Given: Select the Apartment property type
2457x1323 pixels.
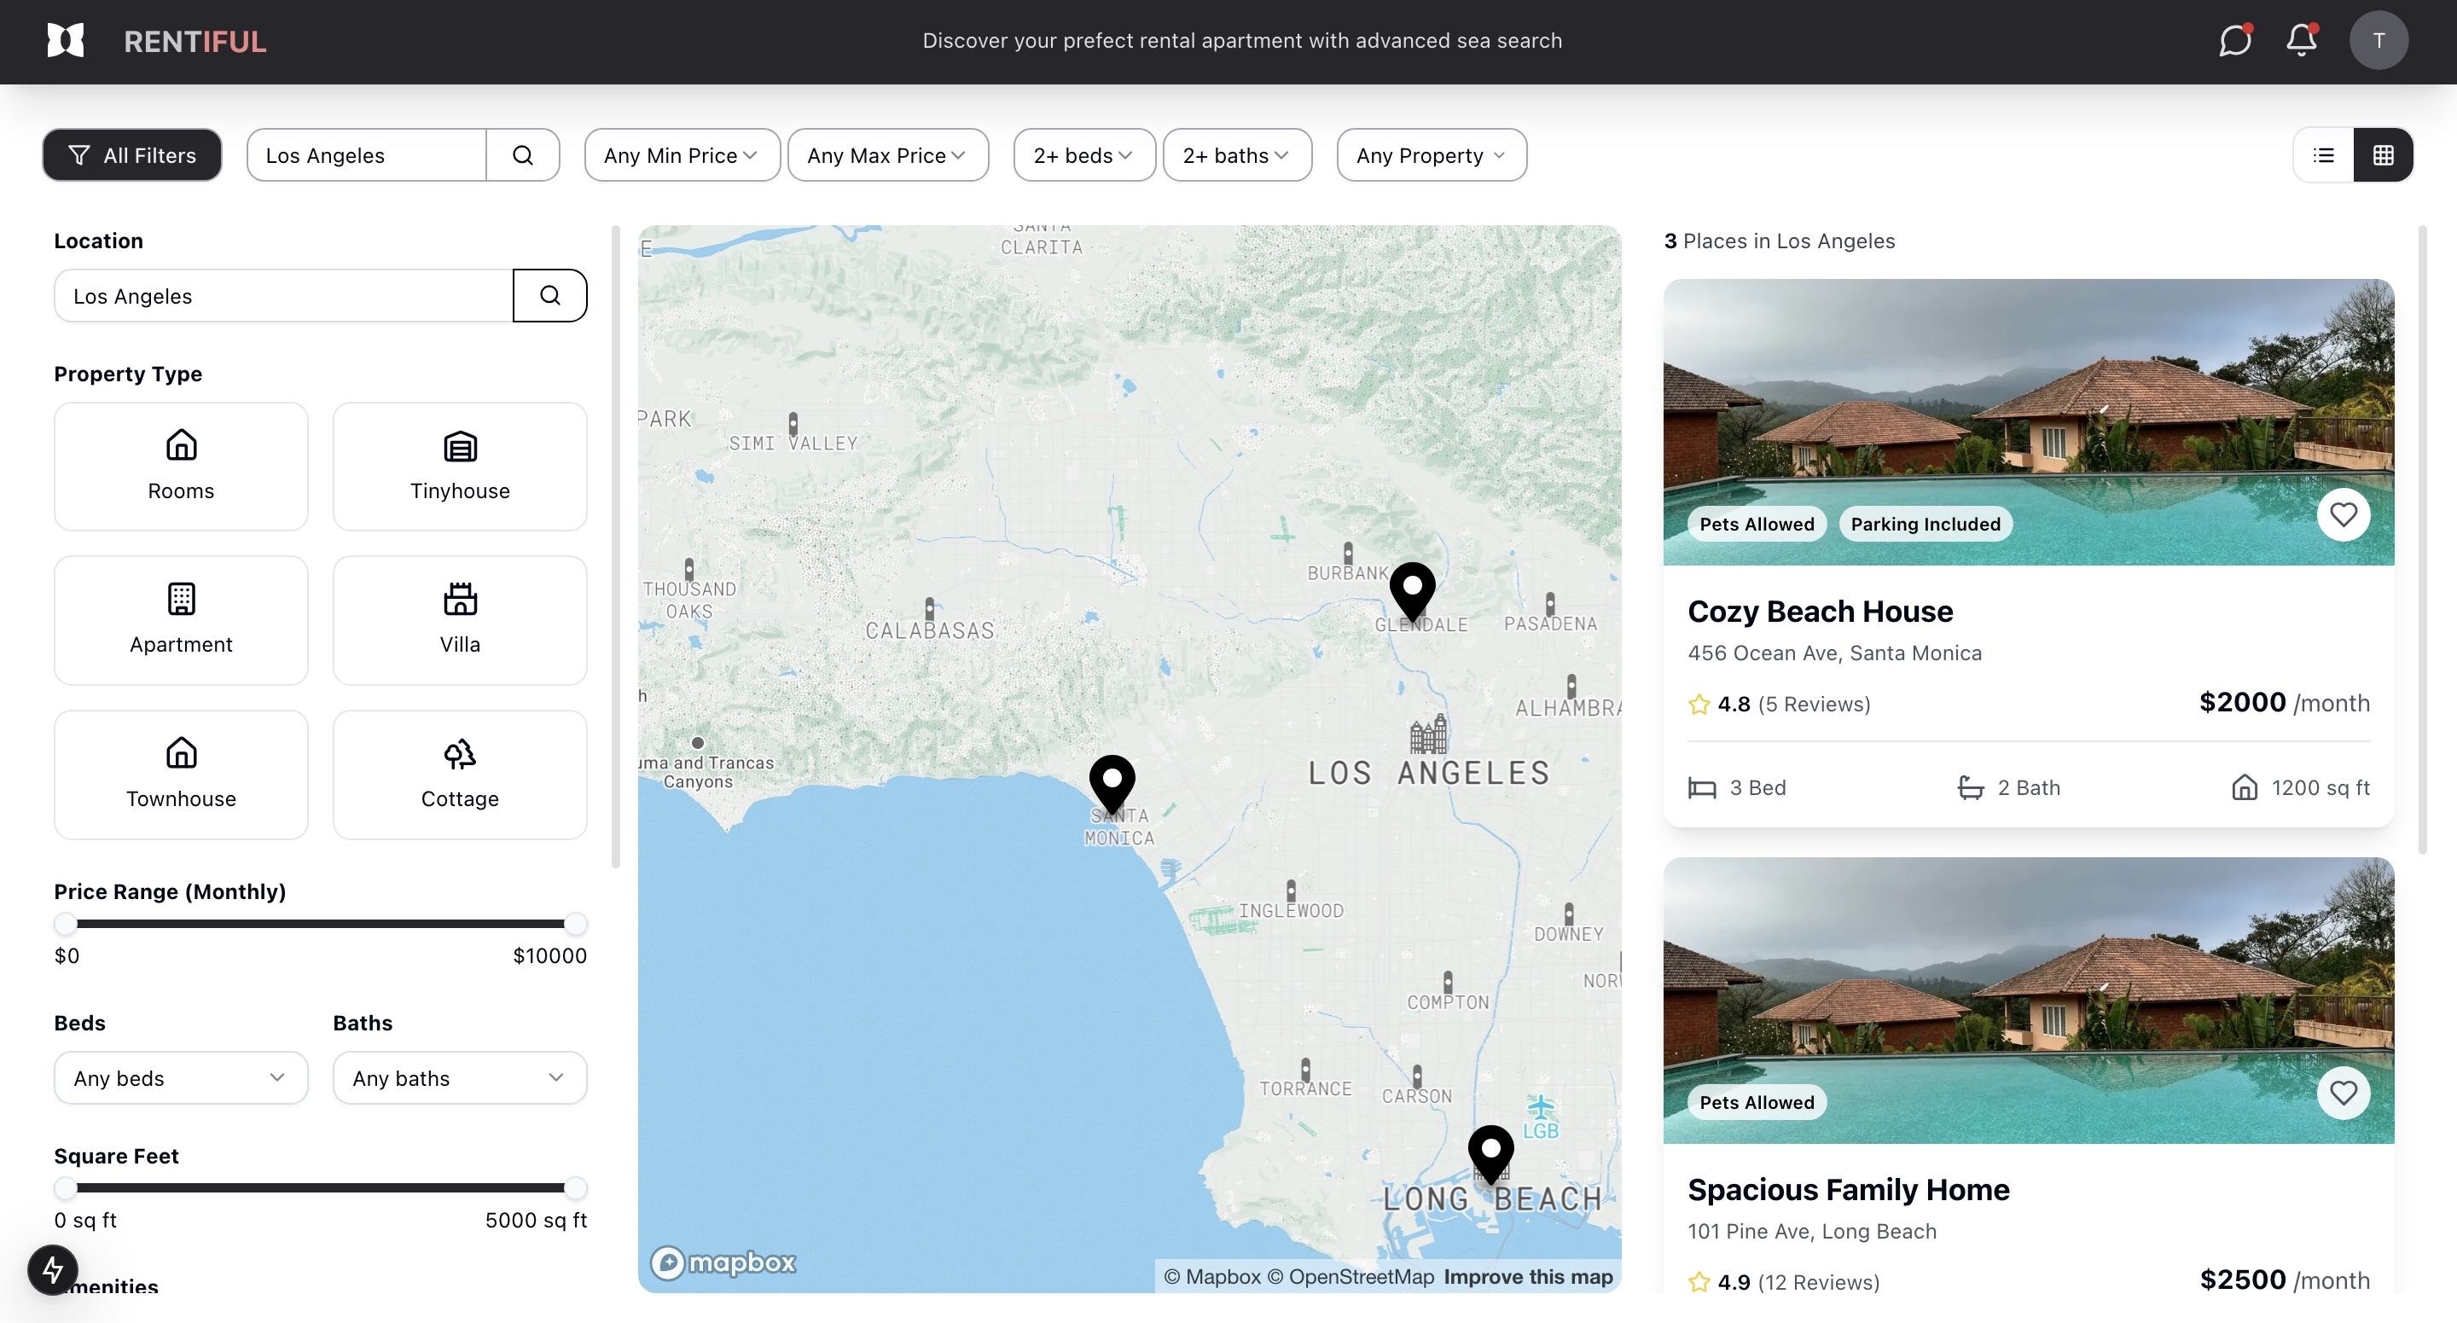Looking at the screenshot, I should [181, 620].
